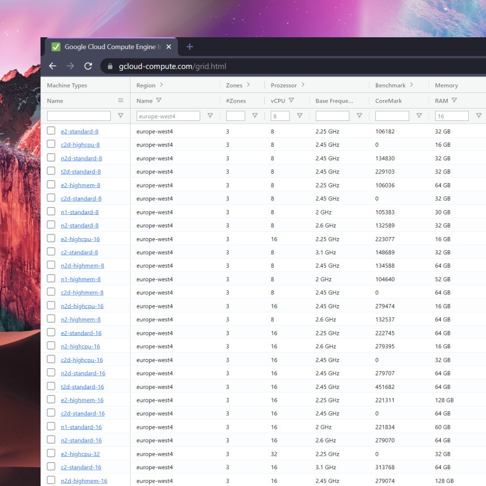This screenshot has width=486, height=486.
Task: Sort by the CoreMark column header
Action: 388,101
